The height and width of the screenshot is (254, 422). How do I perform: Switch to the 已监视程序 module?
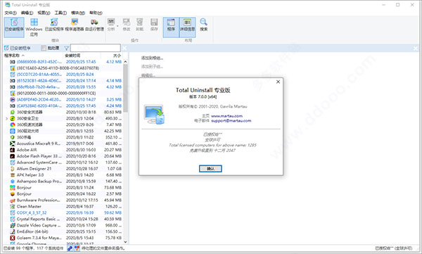pyautogui.click(x=54, y=25)
